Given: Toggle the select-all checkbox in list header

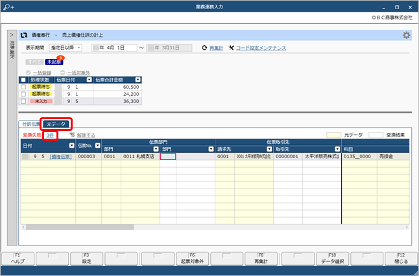Looking at the screenshot, I should 23,80.
